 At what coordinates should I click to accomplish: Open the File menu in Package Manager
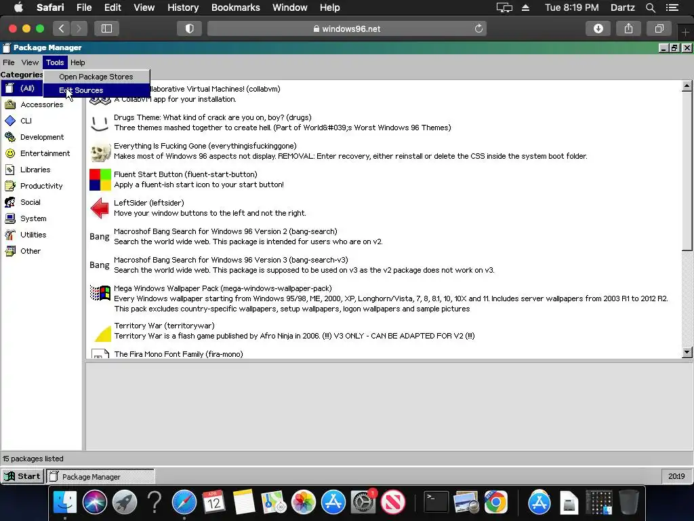[8, 62]
